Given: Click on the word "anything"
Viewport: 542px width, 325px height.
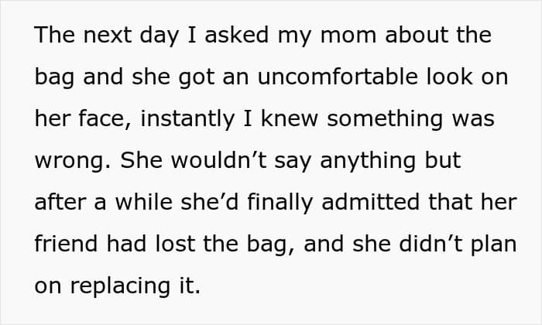Looking at the screenshot, I should (368, 161).
